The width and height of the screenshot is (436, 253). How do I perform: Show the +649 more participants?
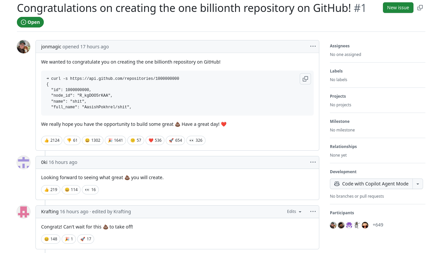tap(378, 225)
